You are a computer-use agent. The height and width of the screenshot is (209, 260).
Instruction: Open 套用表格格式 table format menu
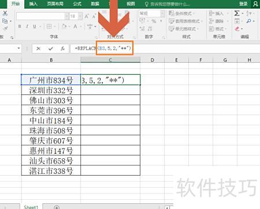pos(185,21)
